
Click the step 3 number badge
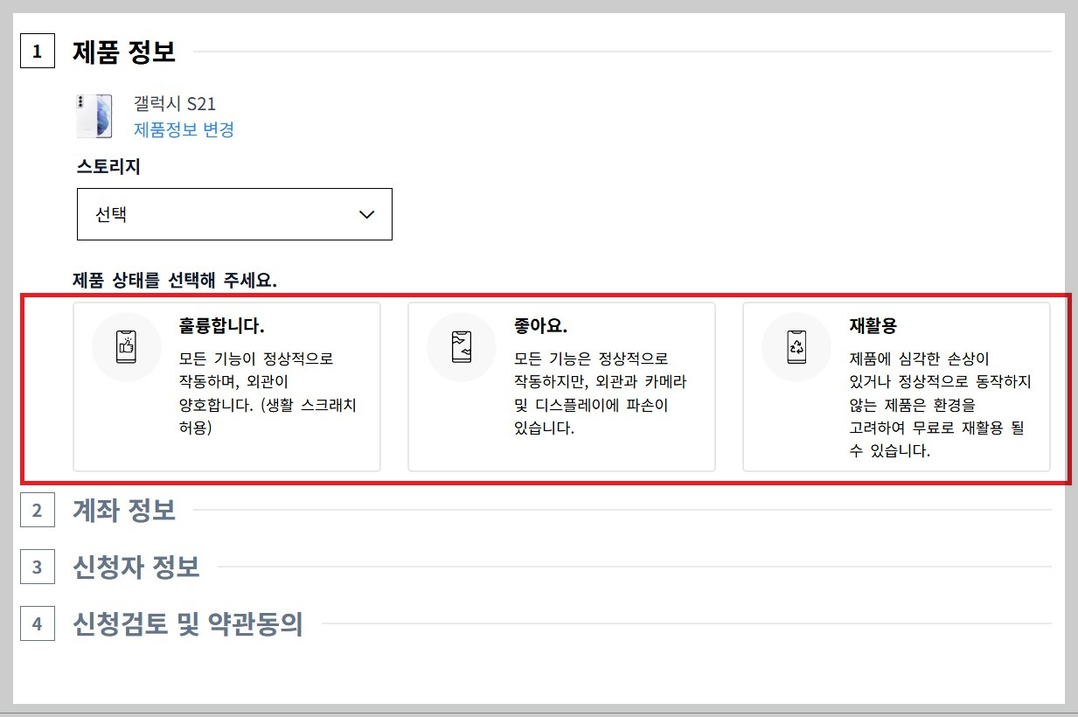click(x=36, y=567)
